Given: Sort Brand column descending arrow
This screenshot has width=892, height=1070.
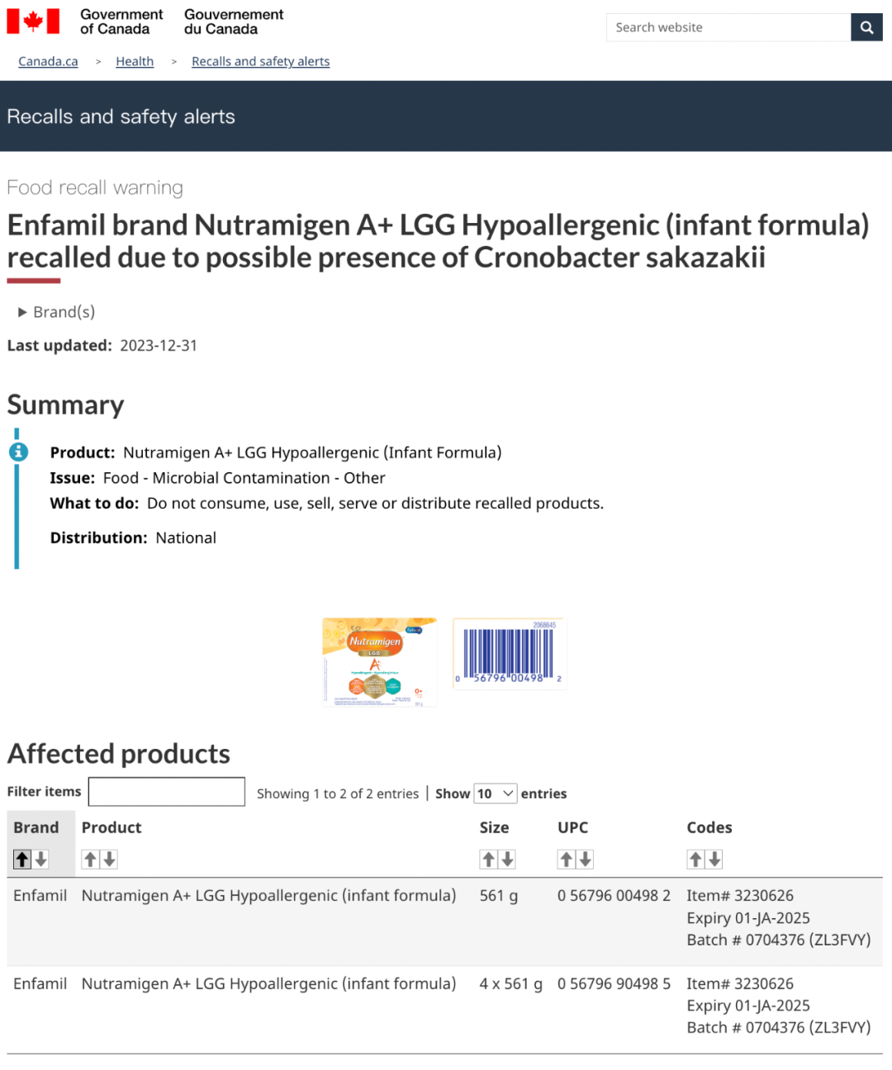Looking at the screenshot, I should point(41,859).
